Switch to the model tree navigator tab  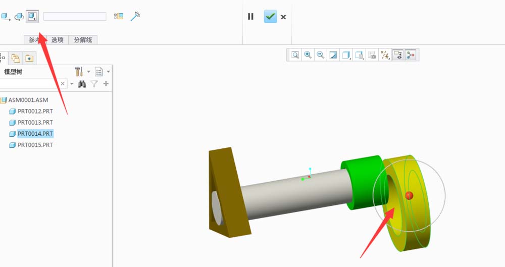point(3,58)
